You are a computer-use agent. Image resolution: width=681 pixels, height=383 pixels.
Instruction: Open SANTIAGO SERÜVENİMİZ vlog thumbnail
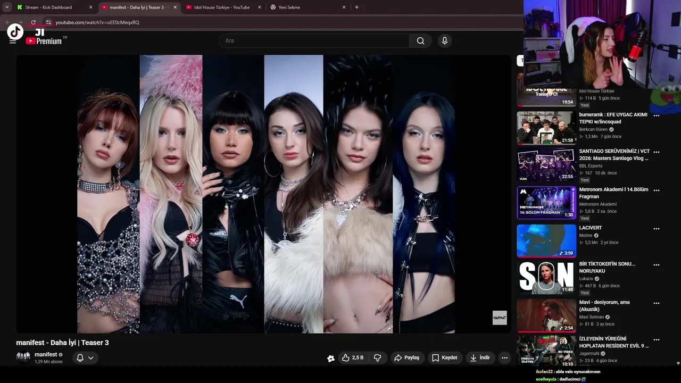(546, 164)
